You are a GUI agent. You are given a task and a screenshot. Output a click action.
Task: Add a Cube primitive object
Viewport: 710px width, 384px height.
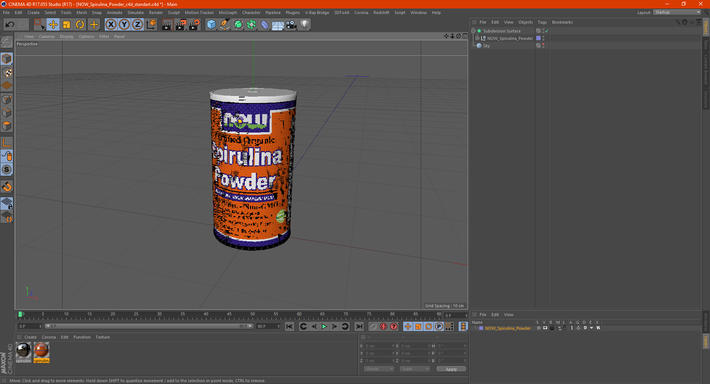tap(212, 25)
